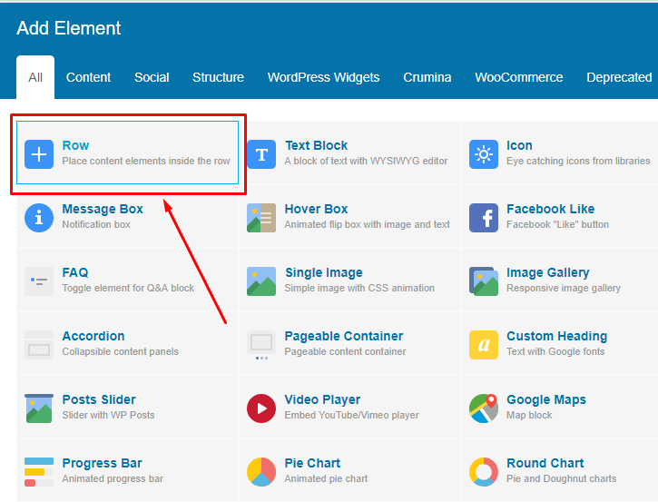The image size is (658, 502).
Task: Click 'Eye catching icons from libraries' text
Action: [578, 161]
